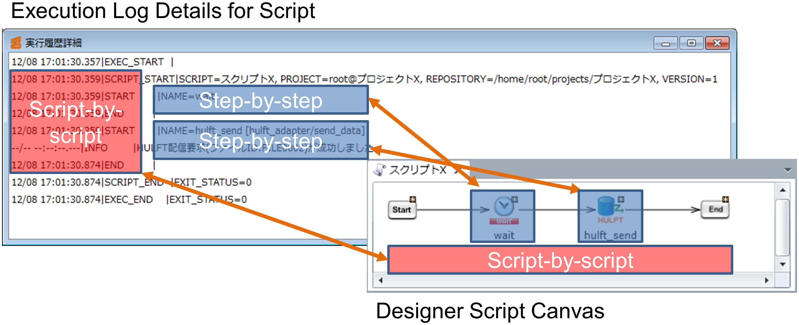Click the canvas vertical scrollbar thumb
Viewport: 799px width, 325px height.
[783, 227]
